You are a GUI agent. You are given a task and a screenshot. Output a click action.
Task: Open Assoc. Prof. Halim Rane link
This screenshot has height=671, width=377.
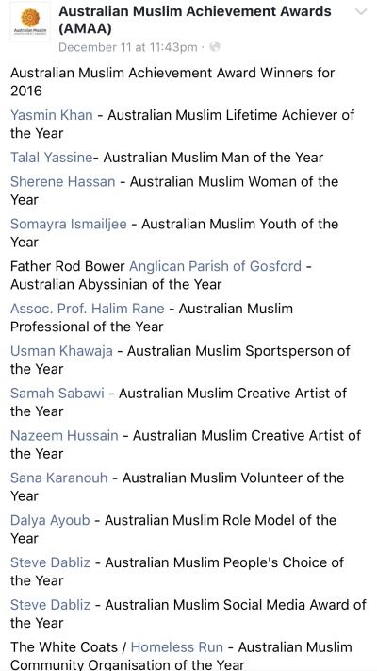88,309
